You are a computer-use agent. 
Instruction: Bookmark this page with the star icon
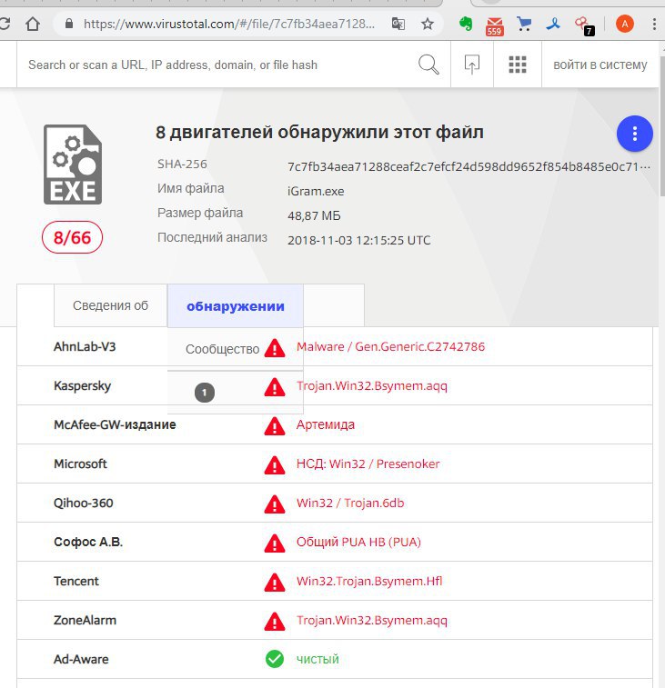point(428,24)
